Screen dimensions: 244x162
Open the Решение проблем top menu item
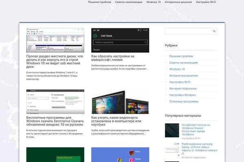tap(100, 2)
